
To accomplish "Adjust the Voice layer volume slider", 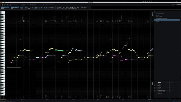I will (x=170, y=84).
